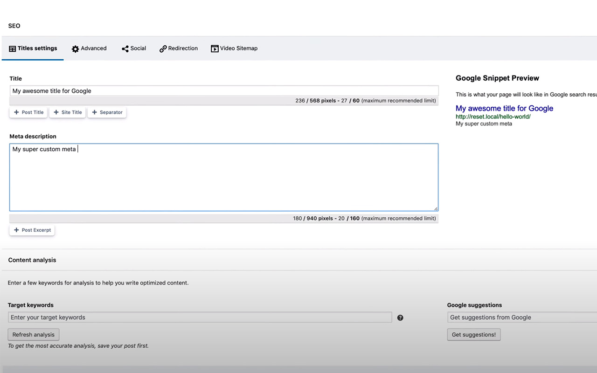Click the Refresh analysis button

click(34, 334)
